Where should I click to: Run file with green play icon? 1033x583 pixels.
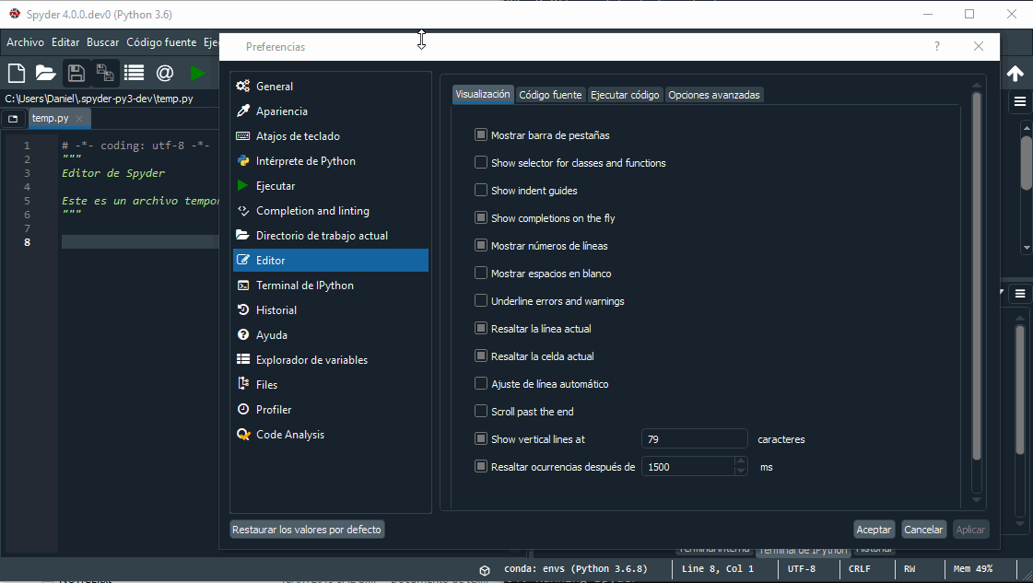tap(197, 73)
